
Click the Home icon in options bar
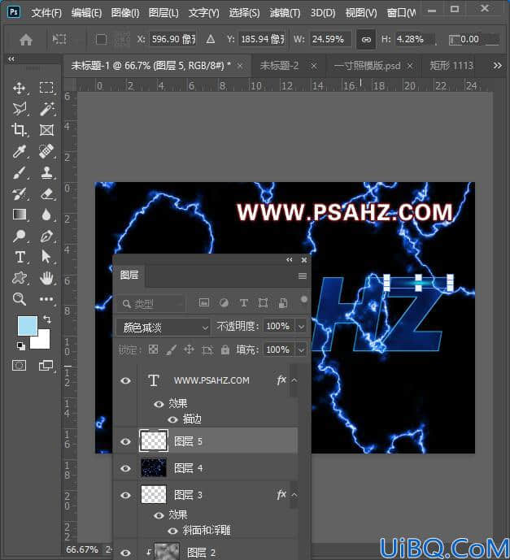(x=26, y=39)
